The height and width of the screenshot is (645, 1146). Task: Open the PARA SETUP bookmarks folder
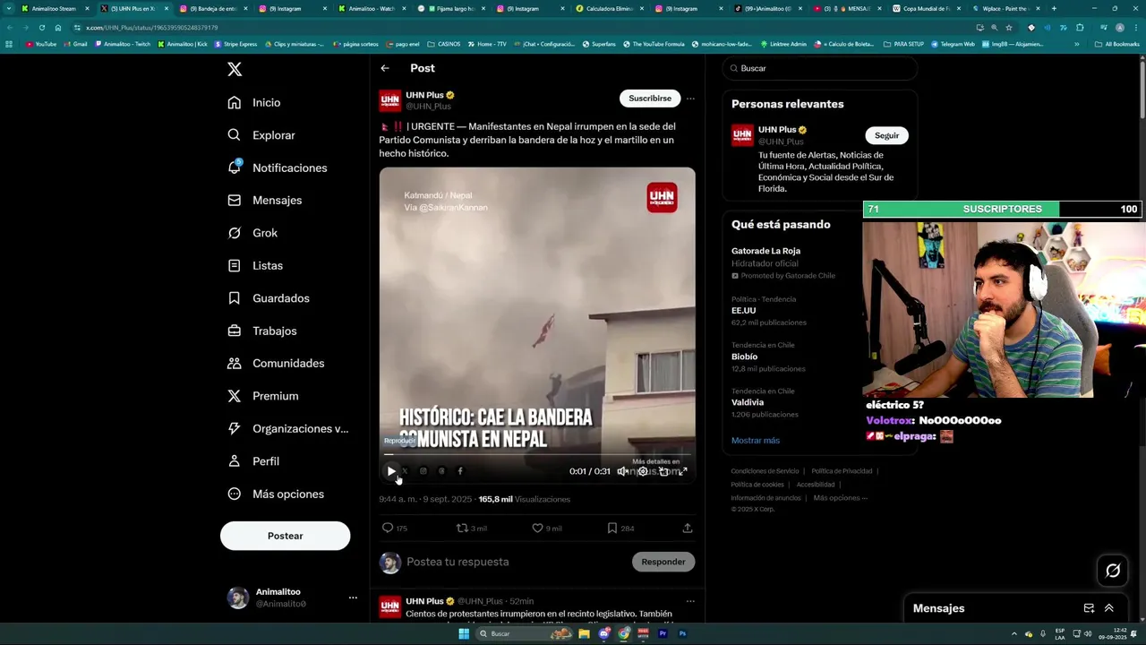pyautogui.click(x=902, y=44)
